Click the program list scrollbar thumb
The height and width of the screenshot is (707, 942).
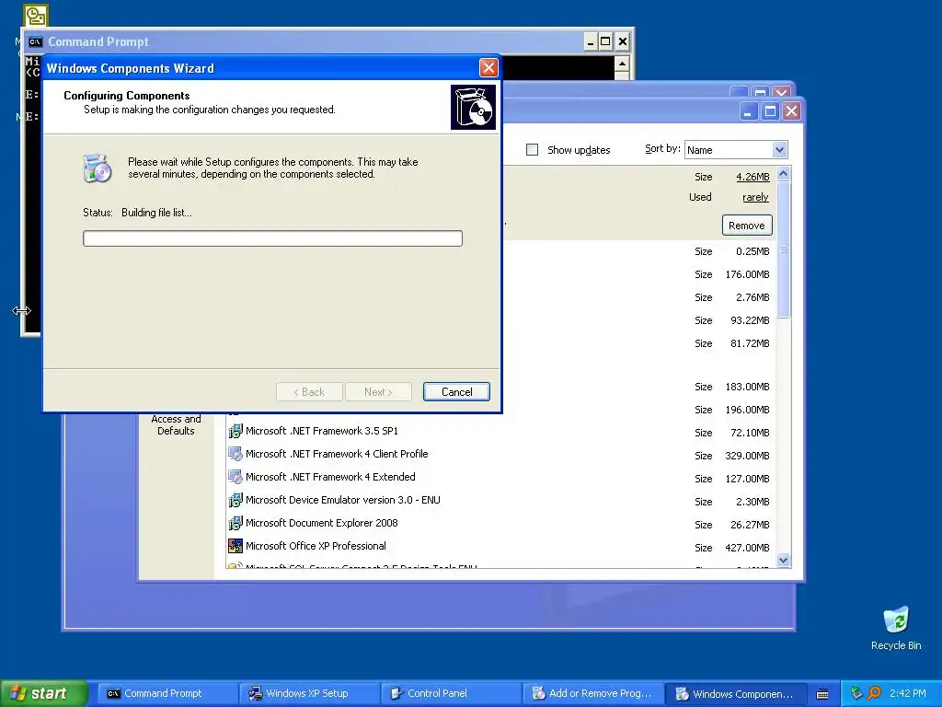784,249
